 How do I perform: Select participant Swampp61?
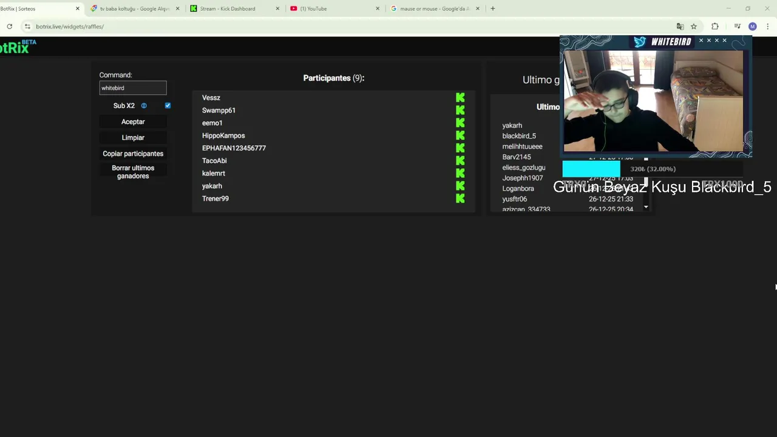pos(219,110)
